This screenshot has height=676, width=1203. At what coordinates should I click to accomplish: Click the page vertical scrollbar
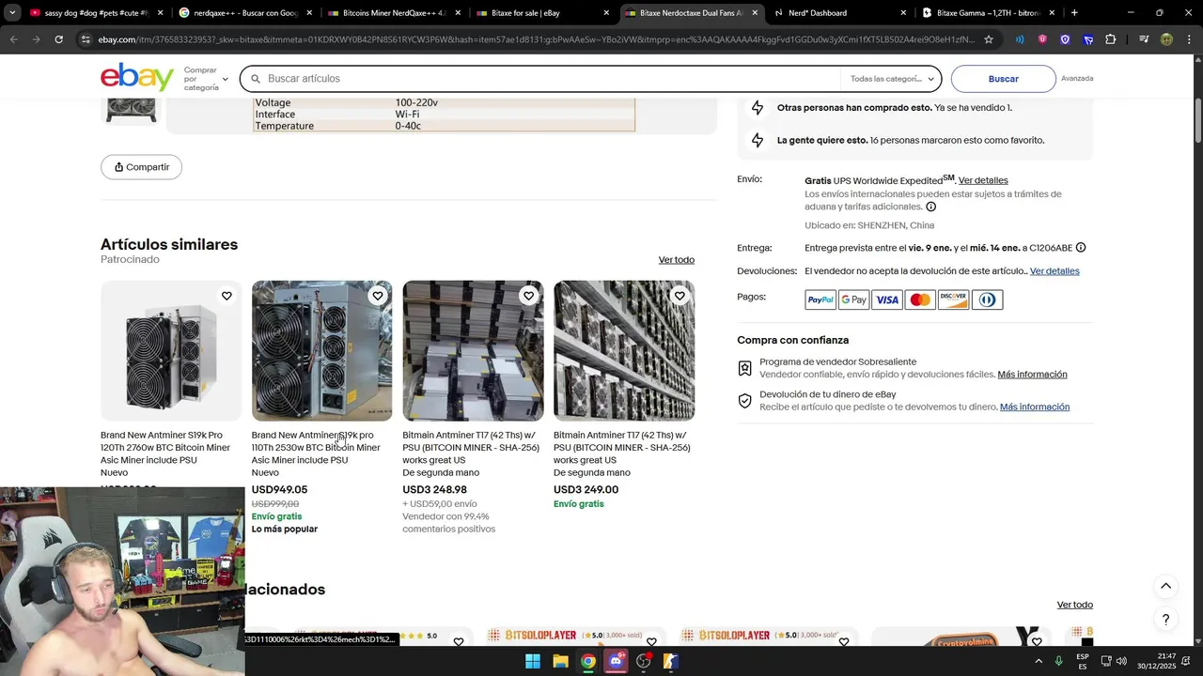click(x=1197, y=121)
